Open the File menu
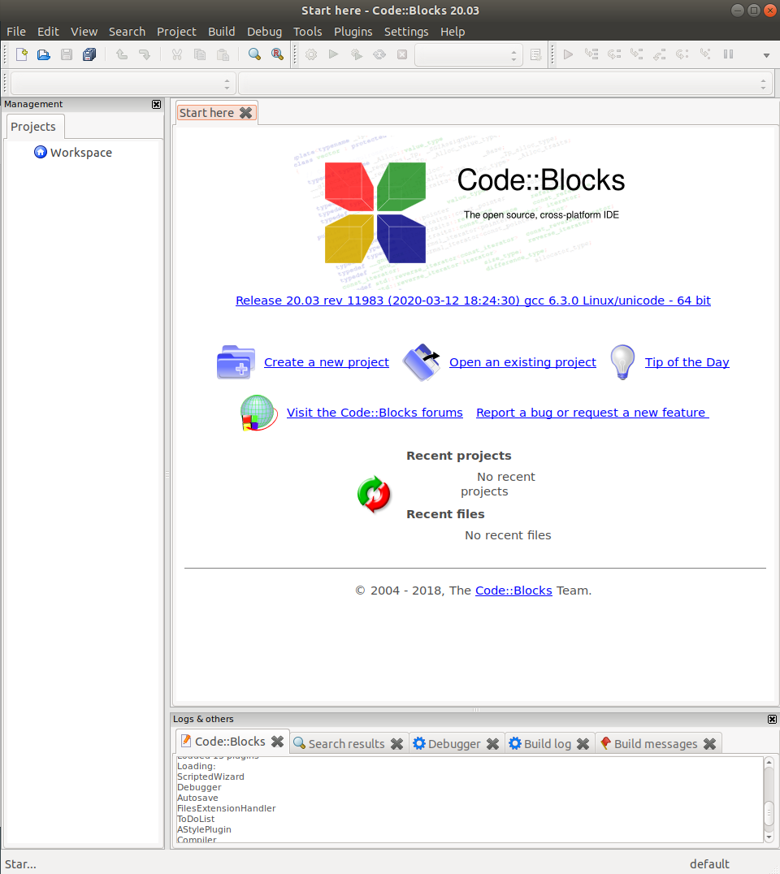This screenshot has width=780, height=874. pos(16,32)
